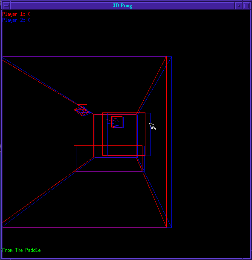Click the 3D Pong title bar text
Screen dimensions: 252x260
(x=122, y=6)
